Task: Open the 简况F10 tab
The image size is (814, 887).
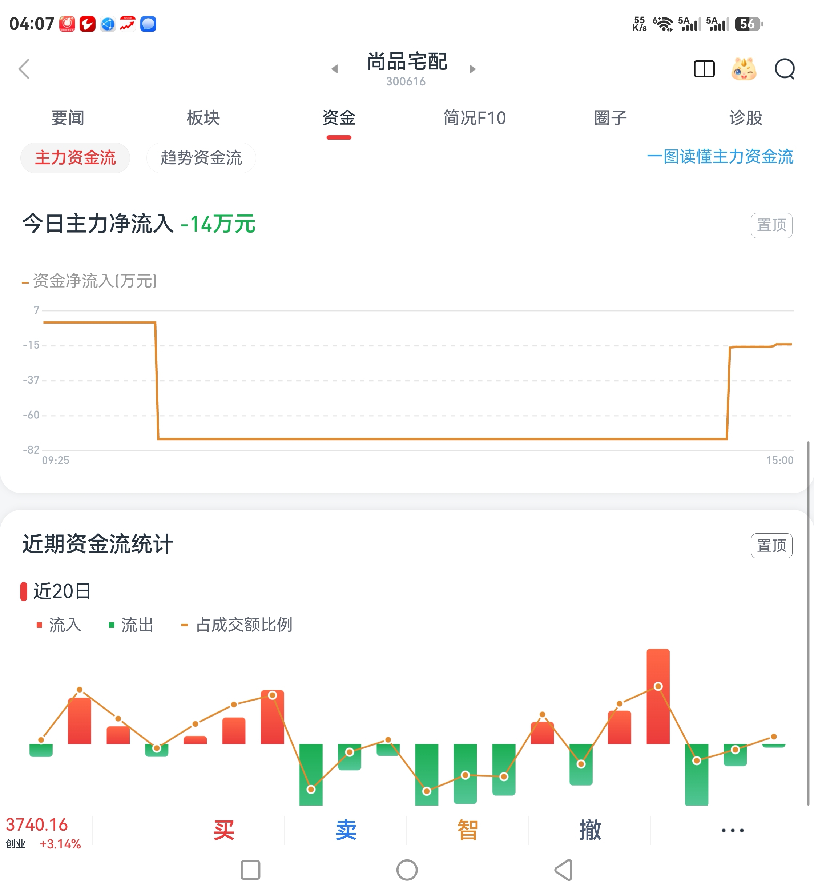Action: [474, 118]
